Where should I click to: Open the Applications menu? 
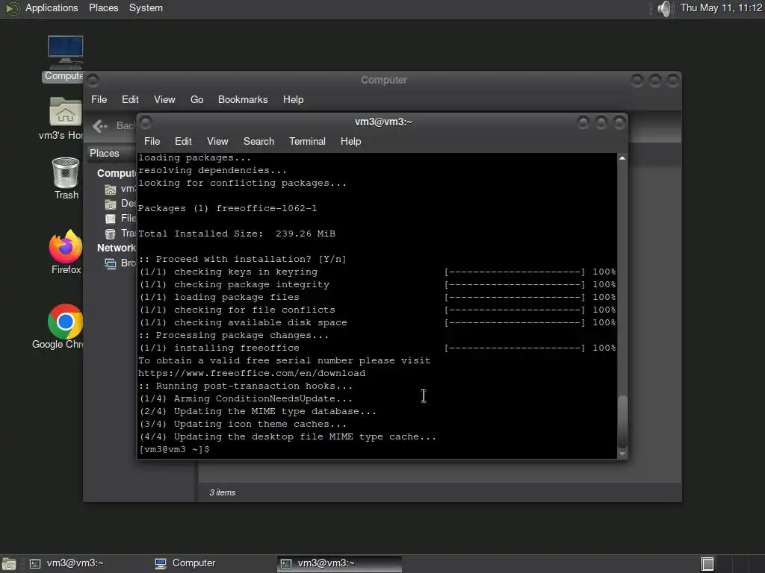(52, 7)
